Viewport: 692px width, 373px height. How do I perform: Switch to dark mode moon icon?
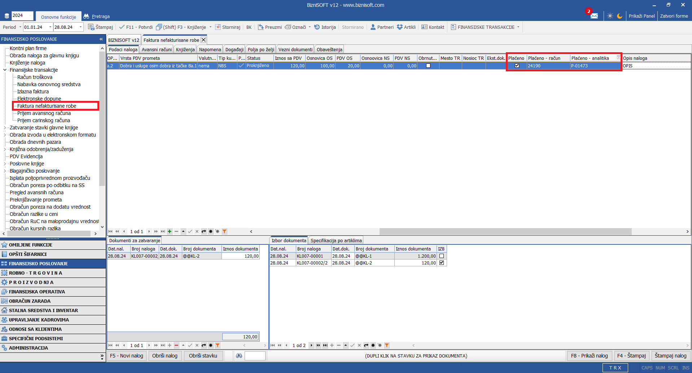619,16
